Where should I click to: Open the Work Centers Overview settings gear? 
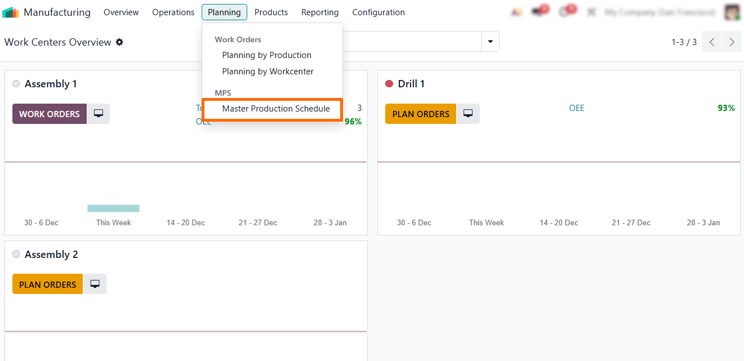[x=118, y=42]
